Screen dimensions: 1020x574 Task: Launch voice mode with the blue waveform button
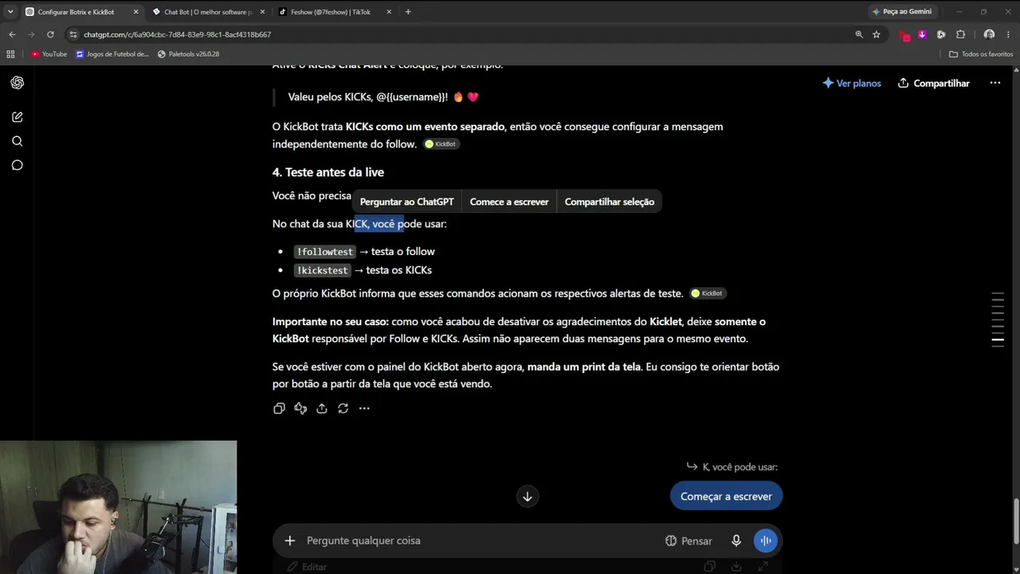click(766, 541)
